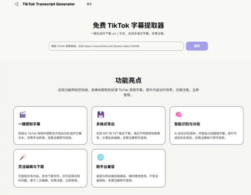This screenshot has width=251, height=195.
Task: Click the floppy disk icon for 多格式导出
Action: pos(101,114)
